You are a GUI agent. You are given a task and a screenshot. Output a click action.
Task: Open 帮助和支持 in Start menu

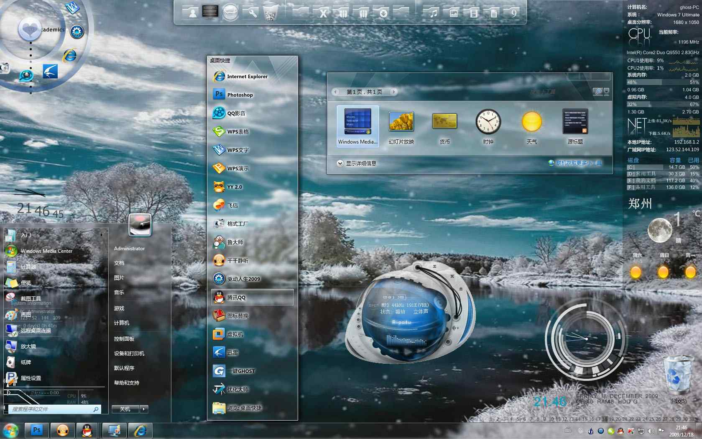(127, 383)
